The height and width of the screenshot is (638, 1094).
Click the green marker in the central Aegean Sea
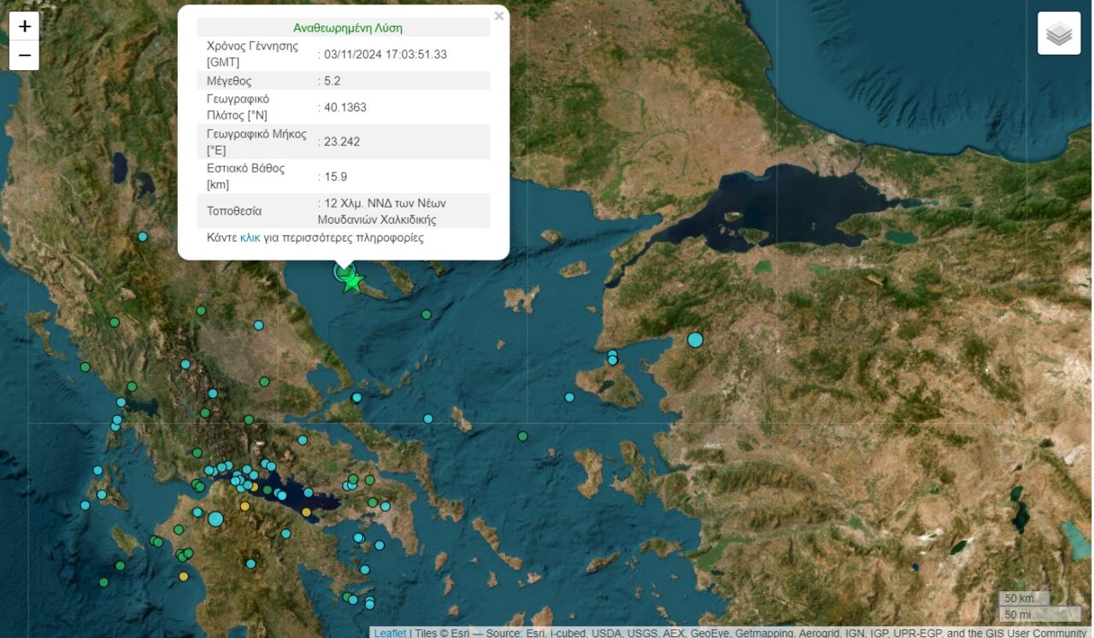coord(522,436)
